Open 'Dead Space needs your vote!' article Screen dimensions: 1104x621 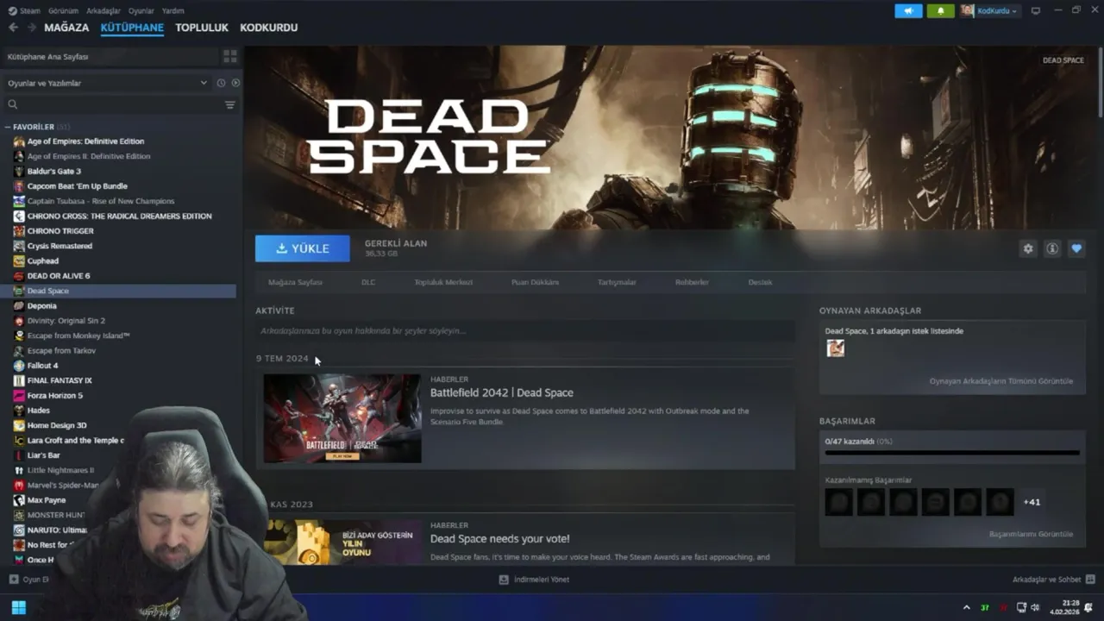[499, 539]
